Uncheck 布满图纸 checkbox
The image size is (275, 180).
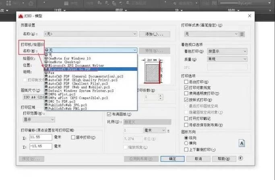click(x=109, y=114)
